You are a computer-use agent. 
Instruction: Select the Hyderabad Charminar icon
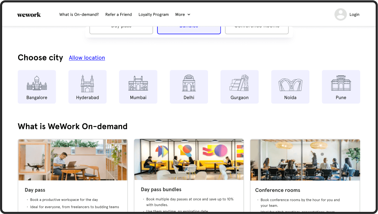[87, 84]
